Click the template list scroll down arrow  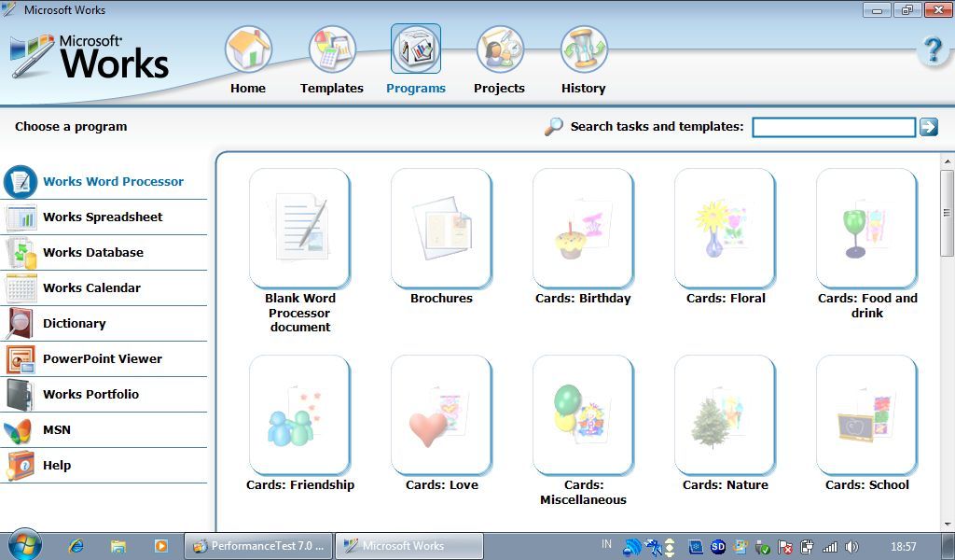(x=948, y=524)
